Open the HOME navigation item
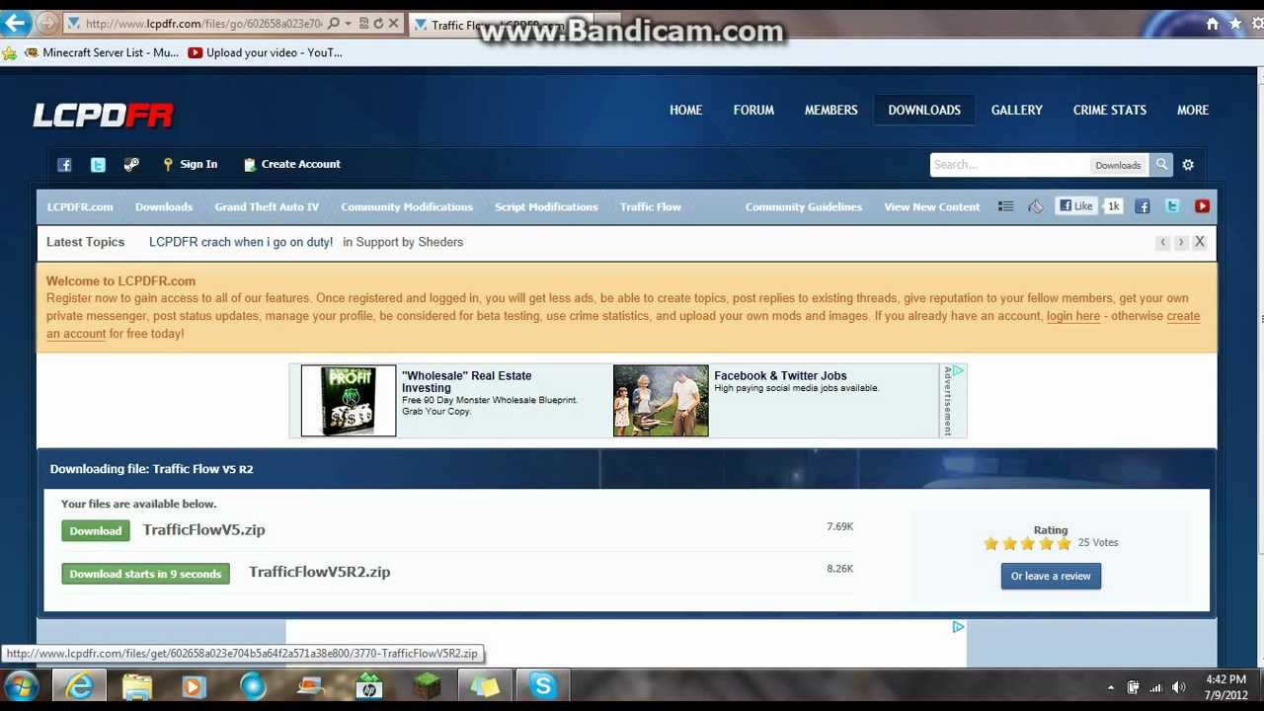 685,110
